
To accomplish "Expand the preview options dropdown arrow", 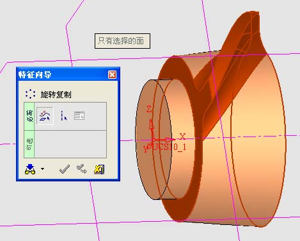I will [x=43, y=169].
